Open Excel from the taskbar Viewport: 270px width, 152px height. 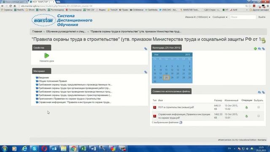tap(84, 149)
